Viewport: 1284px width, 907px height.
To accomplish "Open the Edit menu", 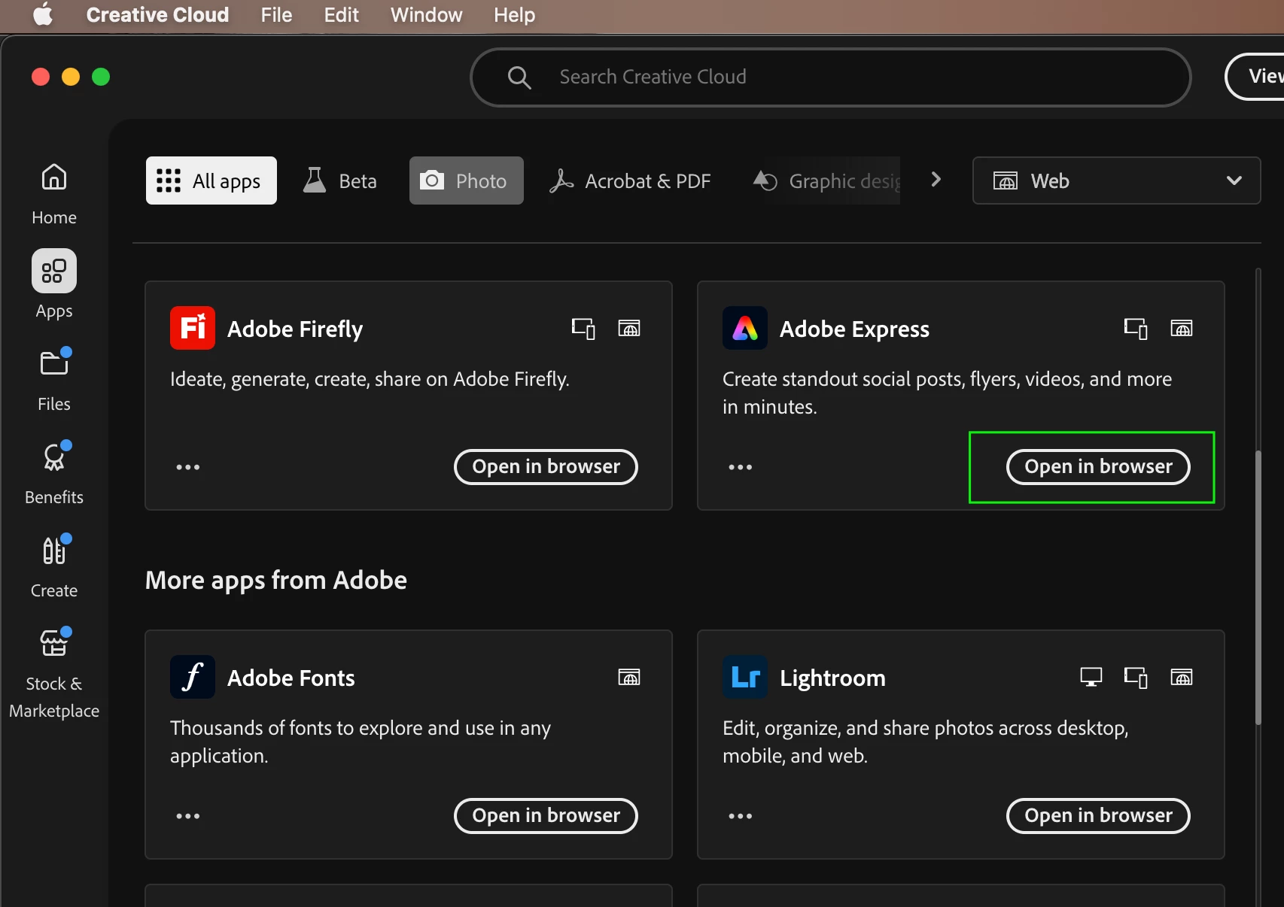I will pos(341,14).
